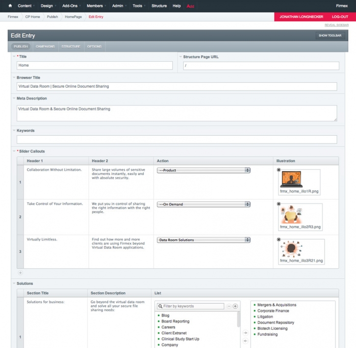The image size is (356, 348).
Task: Open the Data Room Solutions dropdown
Action: pos(203,240)
